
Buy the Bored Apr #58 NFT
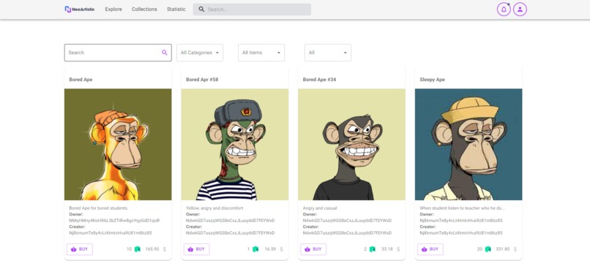point(197,249)
